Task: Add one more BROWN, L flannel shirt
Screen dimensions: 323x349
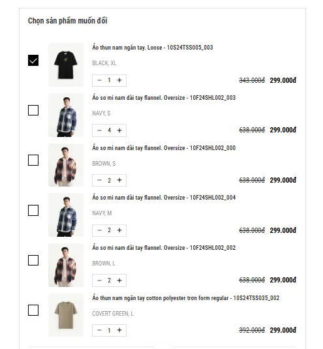Action: click(x=119, y=281)
